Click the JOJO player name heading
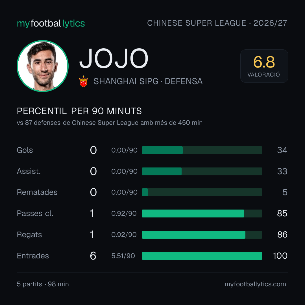Image resolution: width=305 pixels, height=305 pixels. coord(114,58)
